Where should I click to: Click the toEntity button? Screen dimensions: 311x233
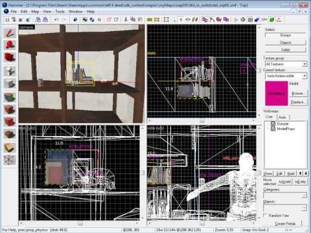pos(300,182)
